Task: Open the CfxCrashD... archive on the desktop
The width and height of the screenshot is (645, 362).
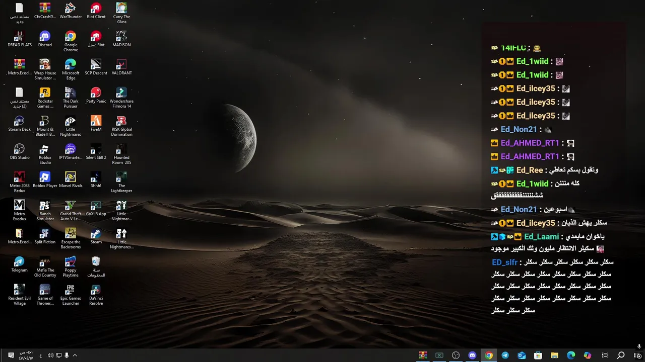Action: click(x=45, y=11)
